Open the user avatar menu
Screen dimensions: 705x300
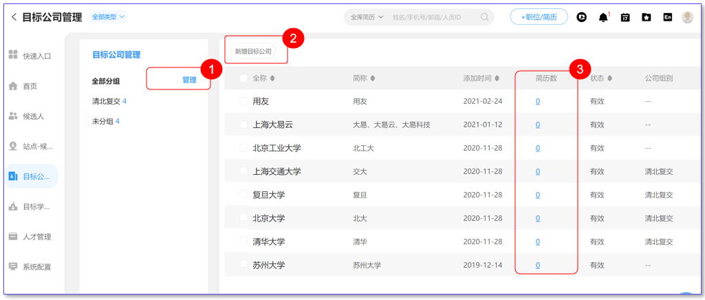pyautogui.click(x=688, y=17)
